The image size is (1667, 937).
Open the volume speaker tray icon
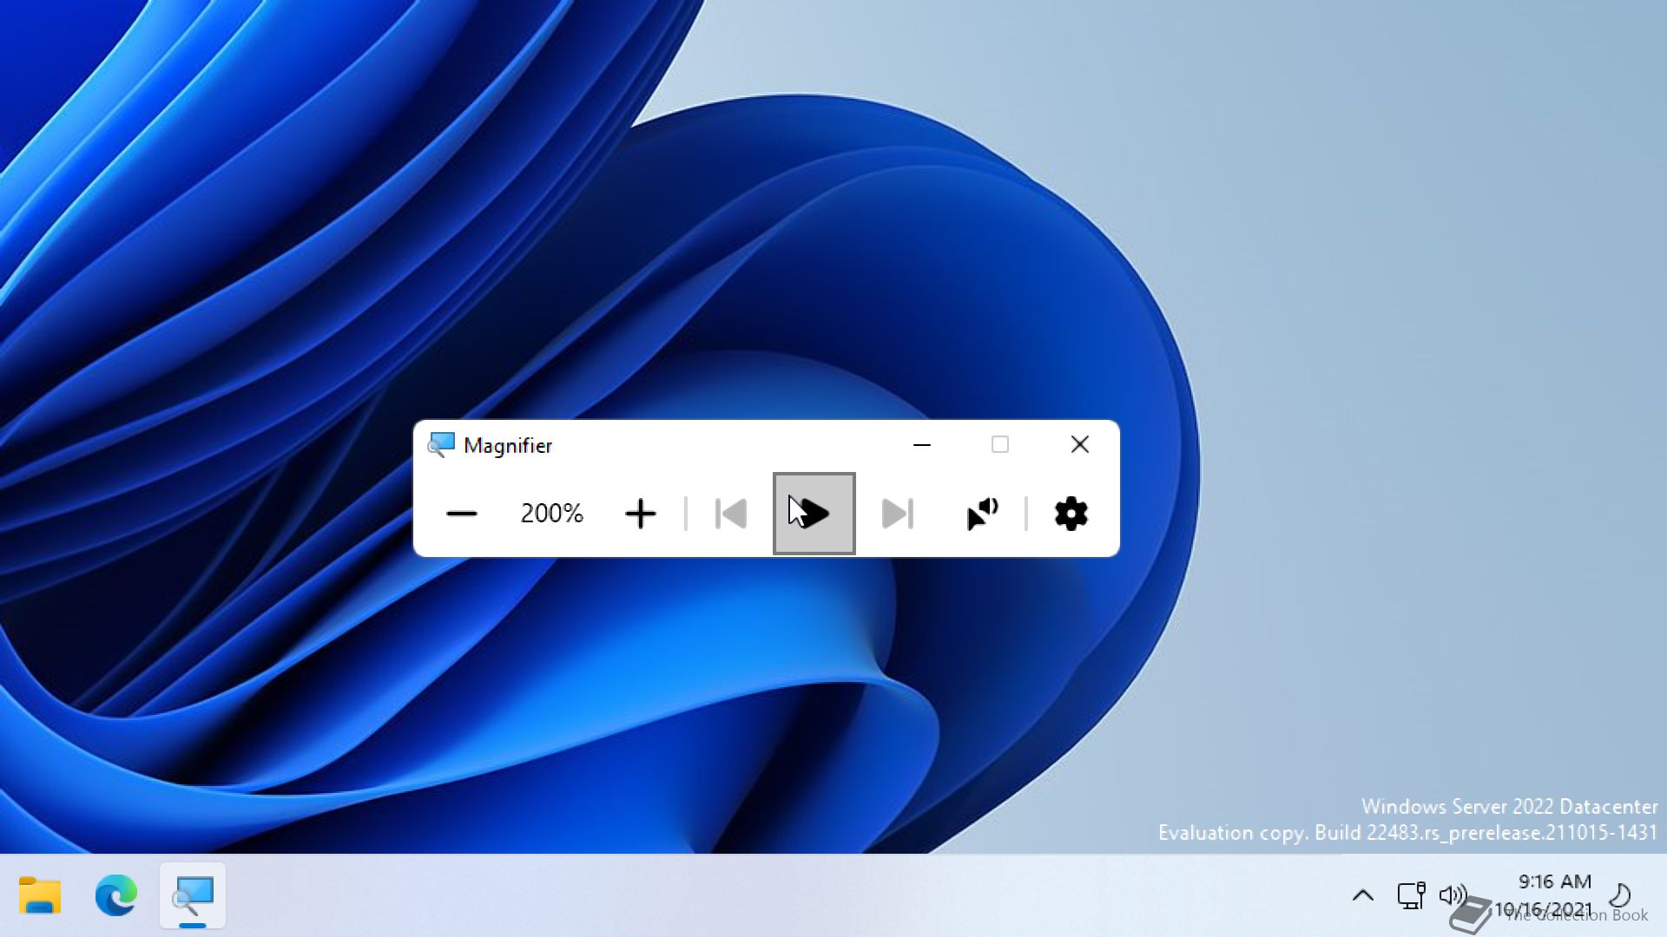(1453, 895)
